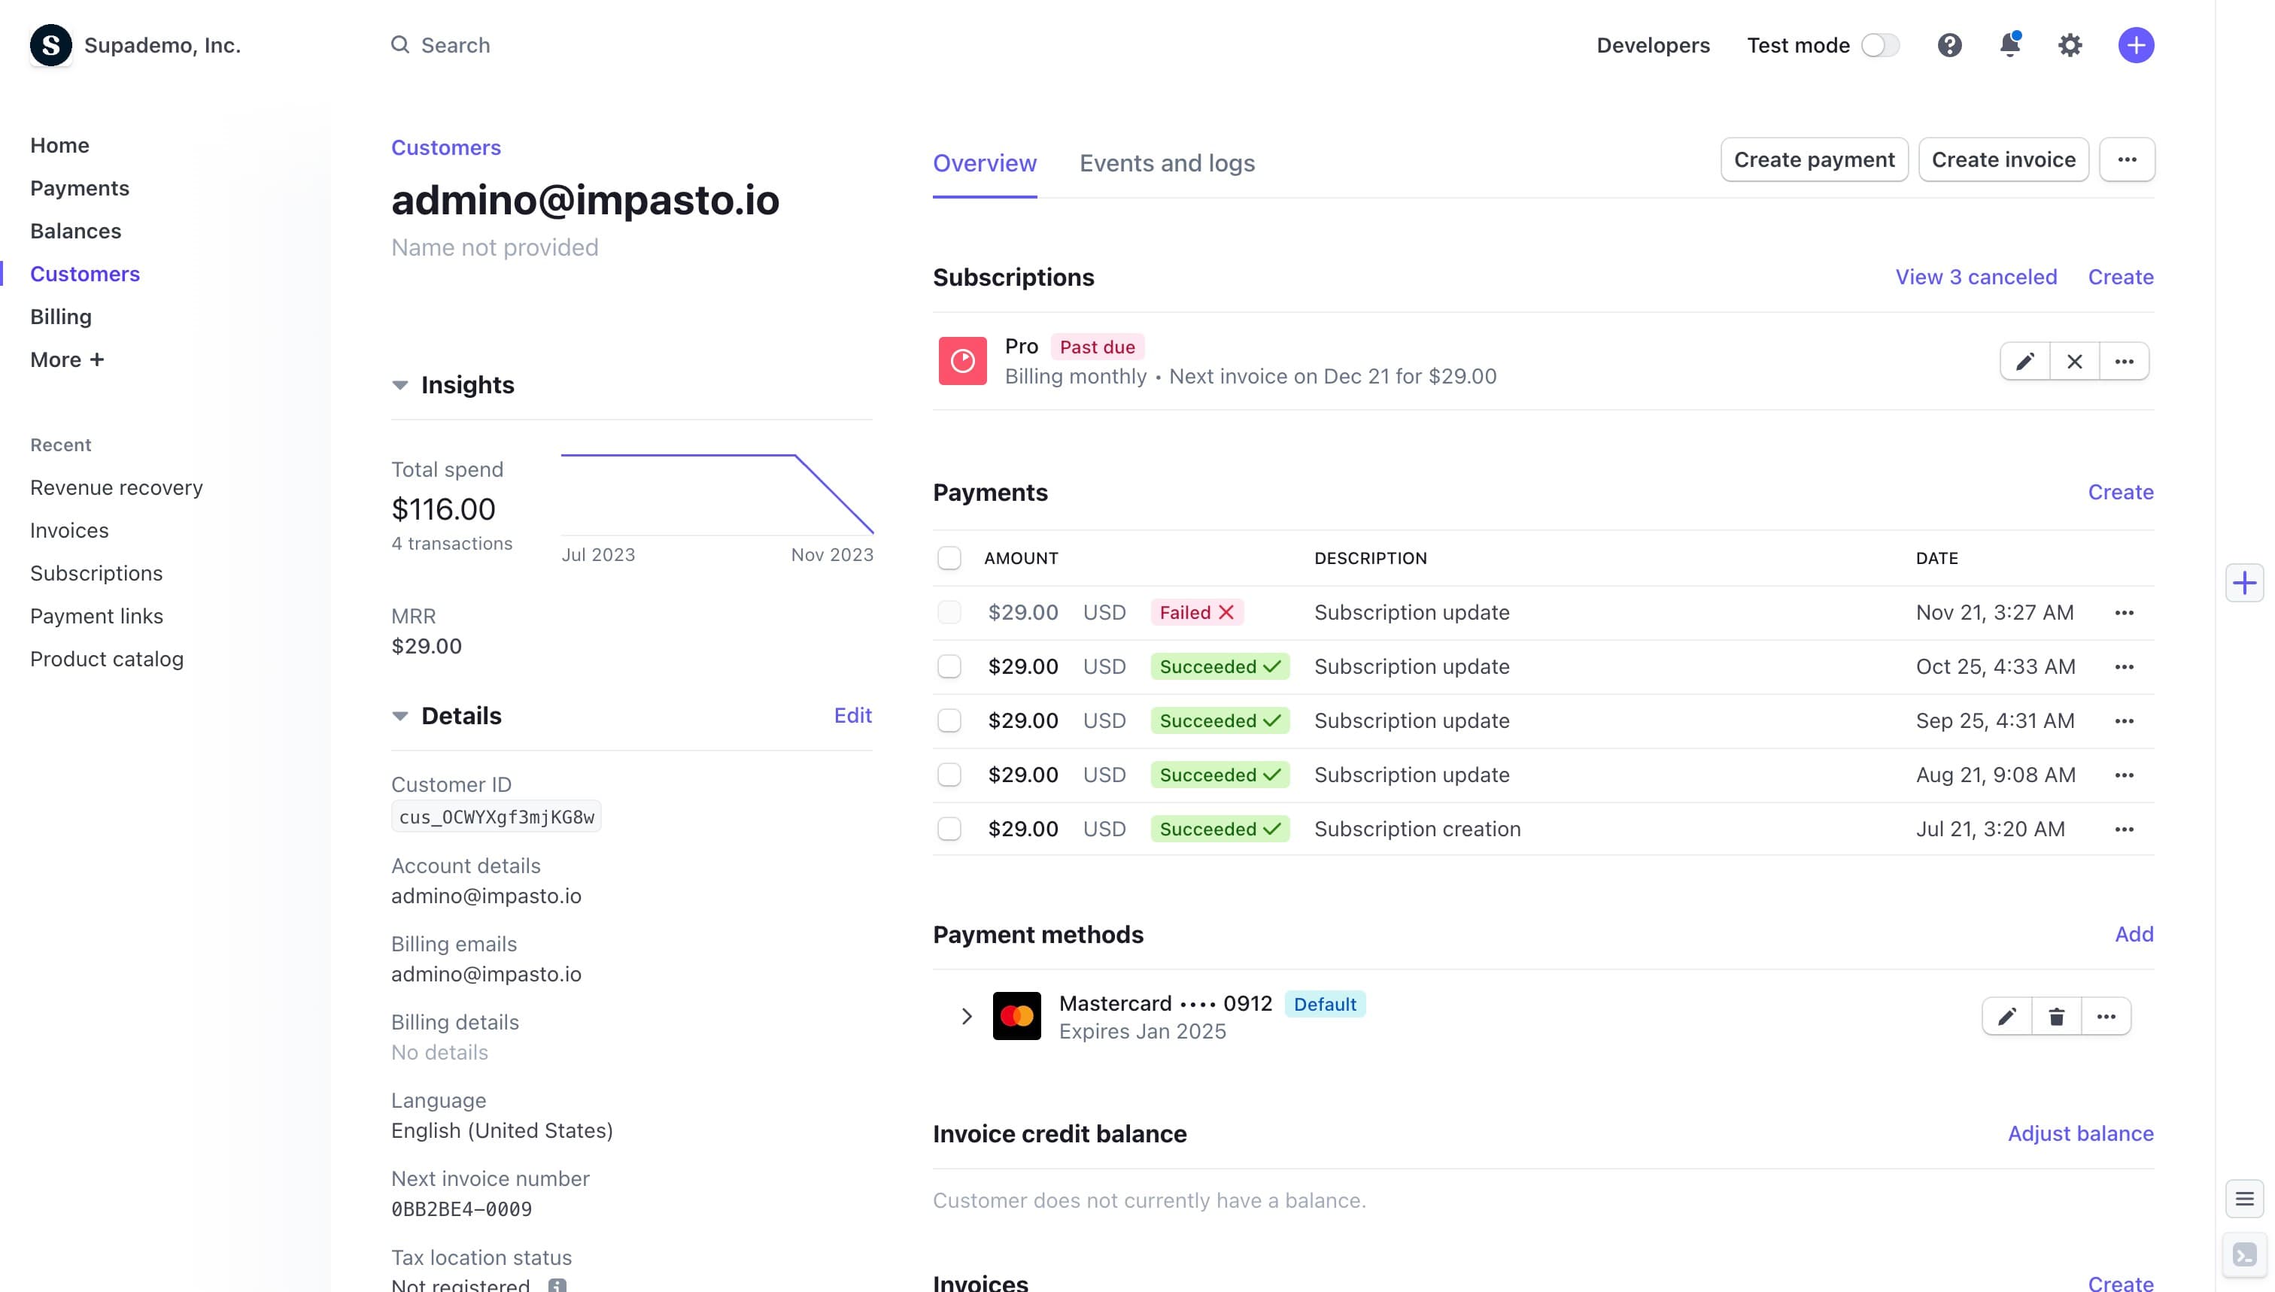Copy customer ID cus_OCWYXgf3mjKG8w
This screenshot has width=2275, height=1292.
pos(497,817)
